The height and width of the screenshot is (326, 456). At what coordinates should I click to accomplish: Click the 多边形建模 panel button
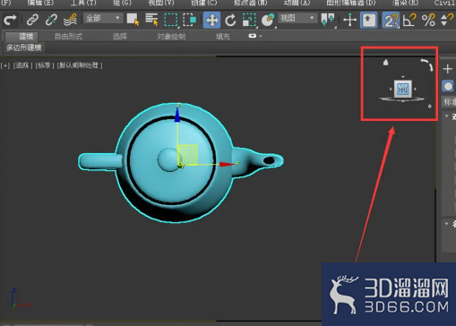pos(24,47)
